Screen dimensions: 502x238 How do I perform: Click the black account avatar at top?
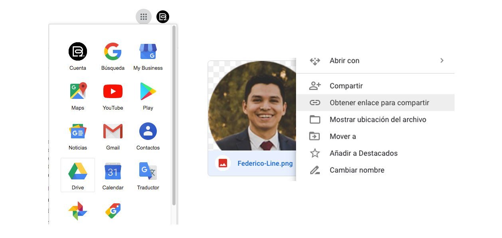tap(163, 17)
